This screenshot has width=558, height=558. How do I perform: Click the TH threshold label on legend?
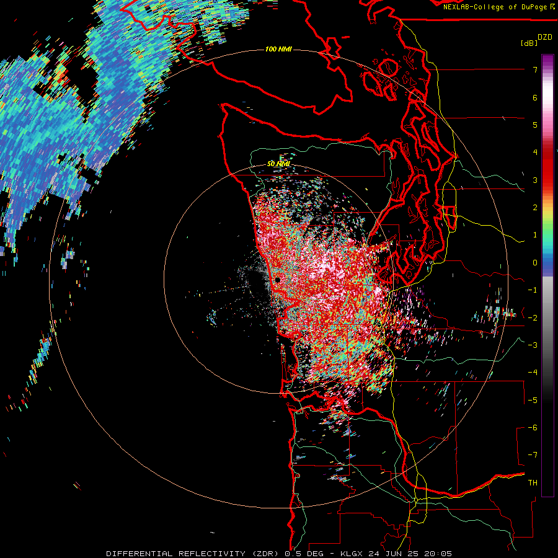point(533,483)
